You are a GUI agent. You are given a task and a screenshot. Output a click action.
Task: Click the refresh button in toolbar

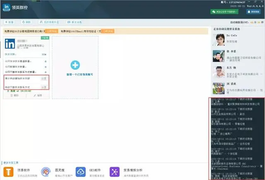pos(26,22)
